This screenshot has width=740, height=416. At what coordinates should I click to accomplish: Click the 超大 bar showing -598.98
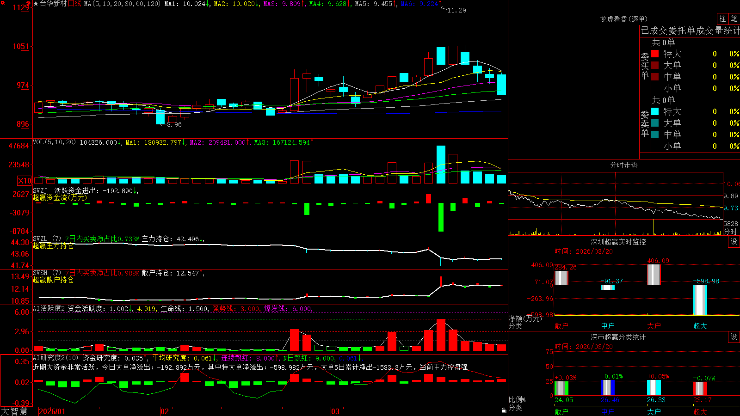(x=700, y=300)
